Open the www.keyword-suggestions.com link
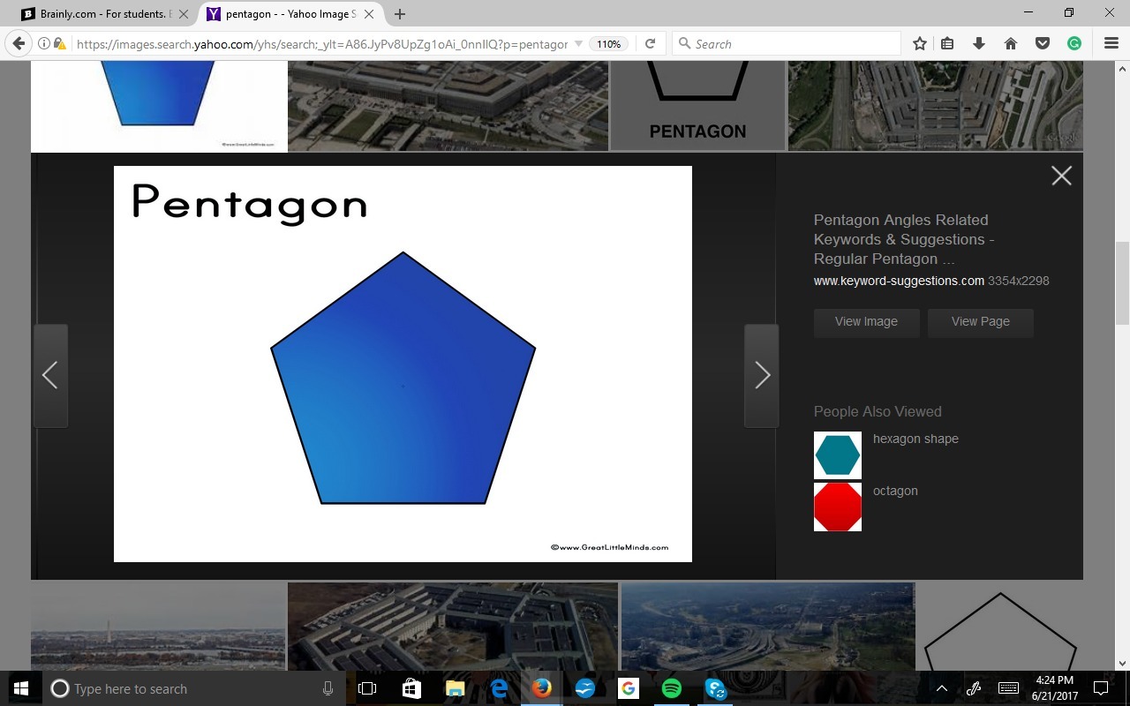 pos(899,281)
